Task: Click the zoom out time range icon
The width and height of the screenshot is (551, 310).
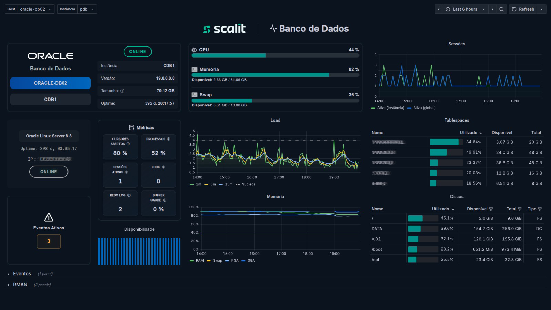Action: [x=501, y=9]
